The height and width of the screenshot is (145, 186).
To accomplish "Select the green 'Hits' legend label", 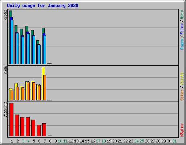I will pyautogui.click(x=182, y=15).
